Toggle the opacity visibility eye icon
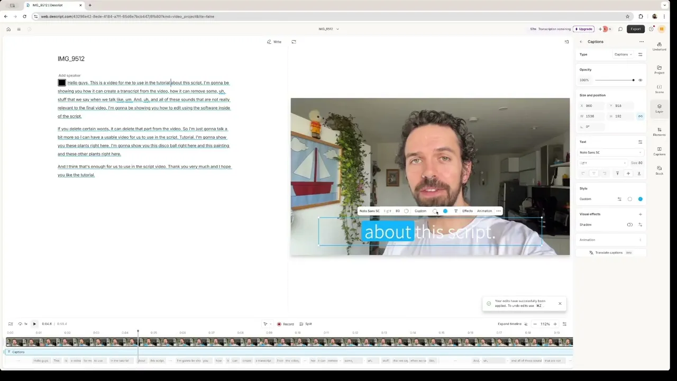This screenshot has width=677, height=381. point(641,80)
